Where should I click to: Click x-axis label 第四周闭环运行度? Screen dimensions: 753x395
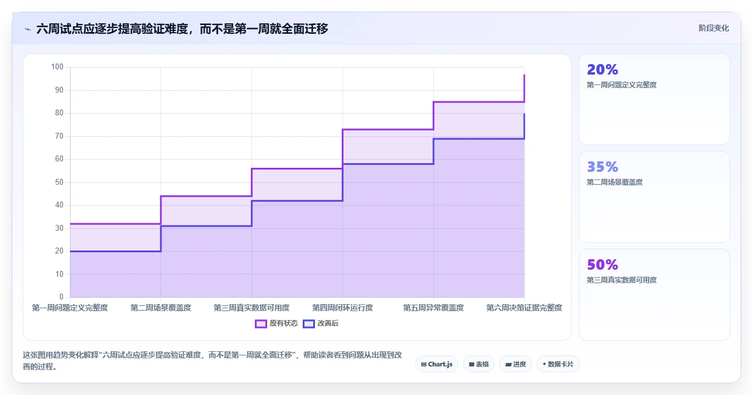[x=342, y=308]
